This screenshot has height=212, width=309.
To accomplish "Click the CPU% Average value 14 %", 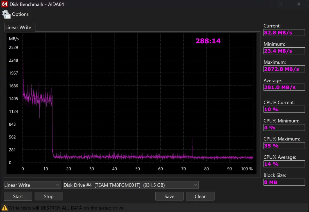I will pos(284,164).
